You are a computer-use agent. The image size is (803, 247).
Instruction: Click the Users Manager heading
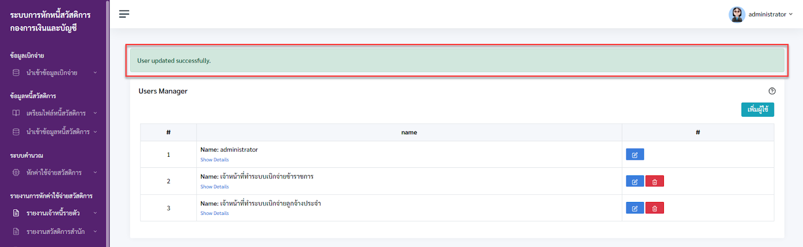163,91
